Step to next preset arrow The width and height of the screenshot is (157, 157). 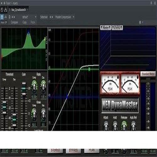click(x=14, y=17)
